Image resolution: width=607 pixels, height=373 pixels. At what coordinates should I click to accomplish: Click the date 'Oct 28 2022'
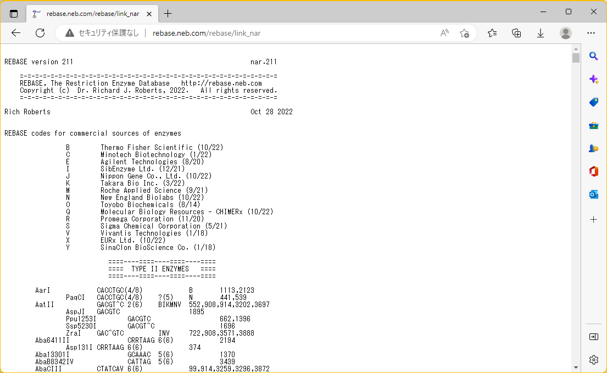(x=271, y=112)
